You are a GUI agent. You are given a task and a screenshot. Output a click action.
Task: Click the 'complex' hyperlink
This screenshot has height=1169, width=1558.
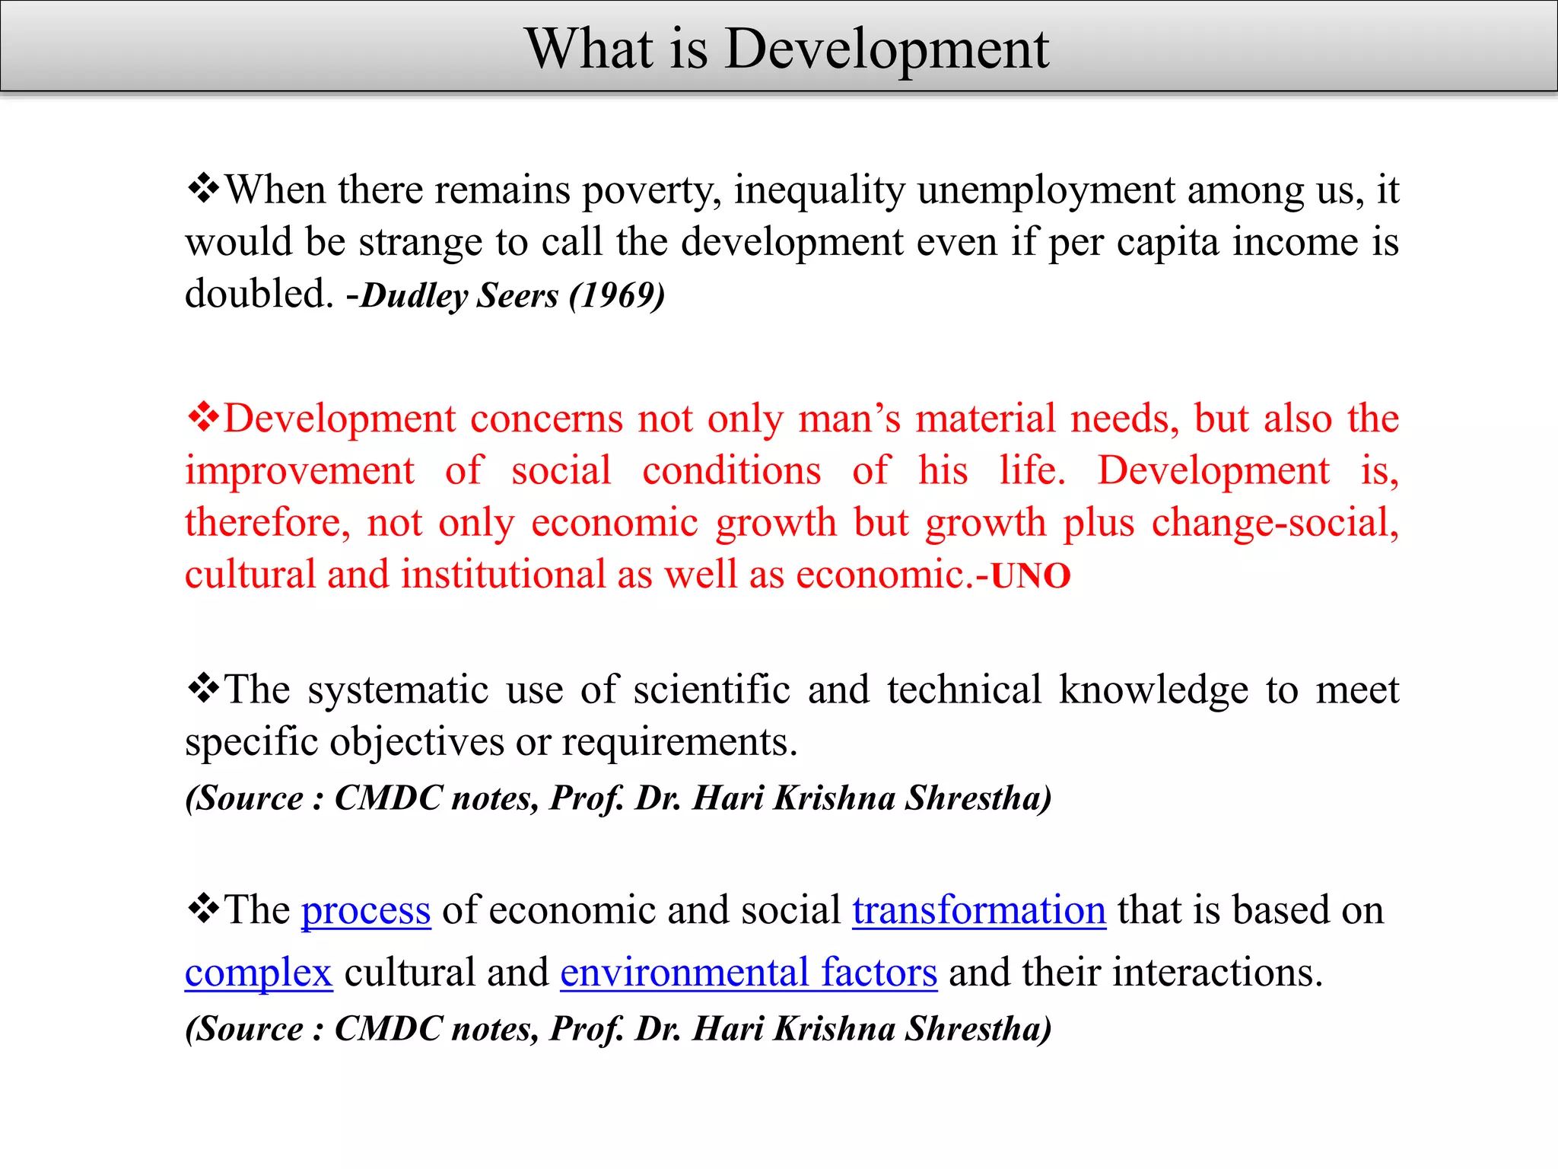tap(259, 973)
